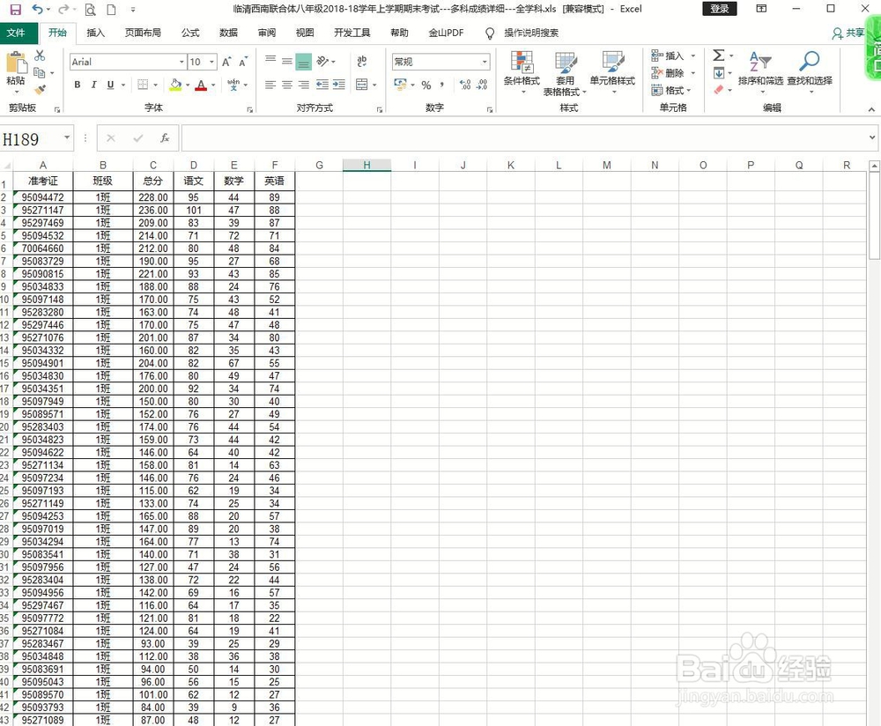Viewport: 881px width, 726px height.
Task: Cut selection with the scissors icon
Action: (x=40, y=56)
